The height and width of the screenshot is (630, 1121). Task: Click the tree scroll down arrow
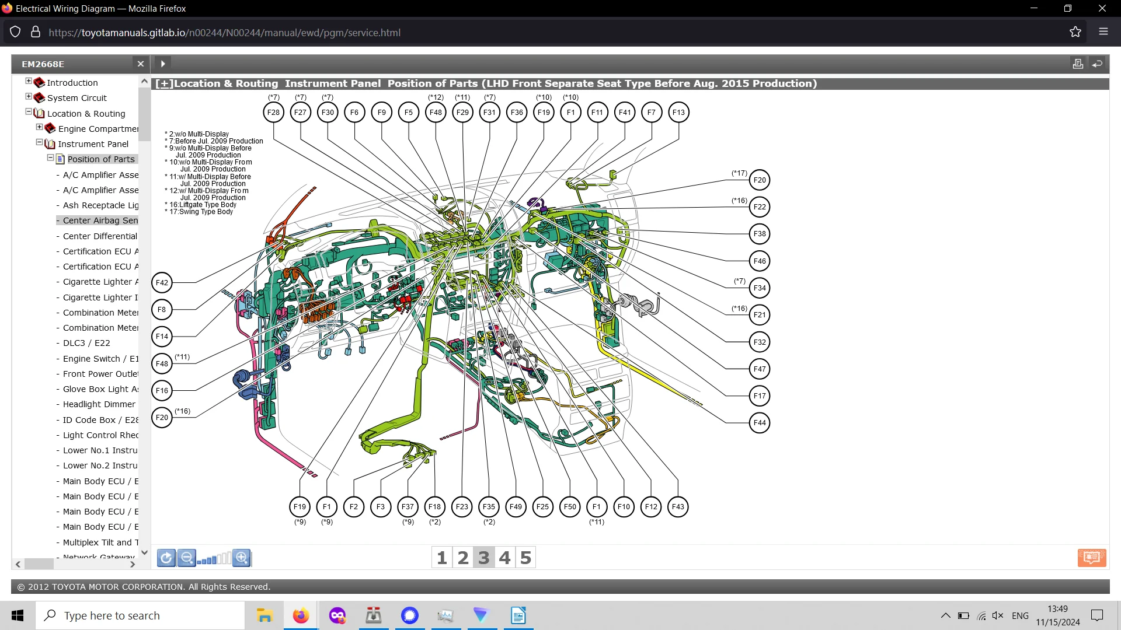tap(145, 552)
